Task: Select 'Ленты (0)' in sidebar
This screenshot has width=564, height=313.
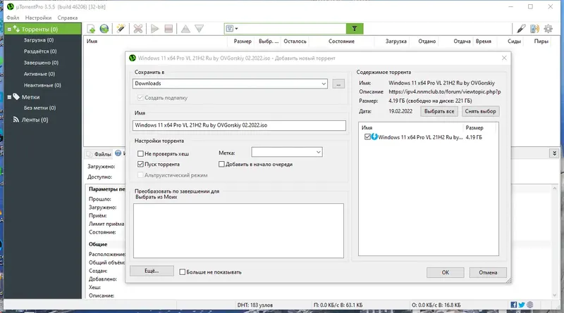Action: coord(35,120)
